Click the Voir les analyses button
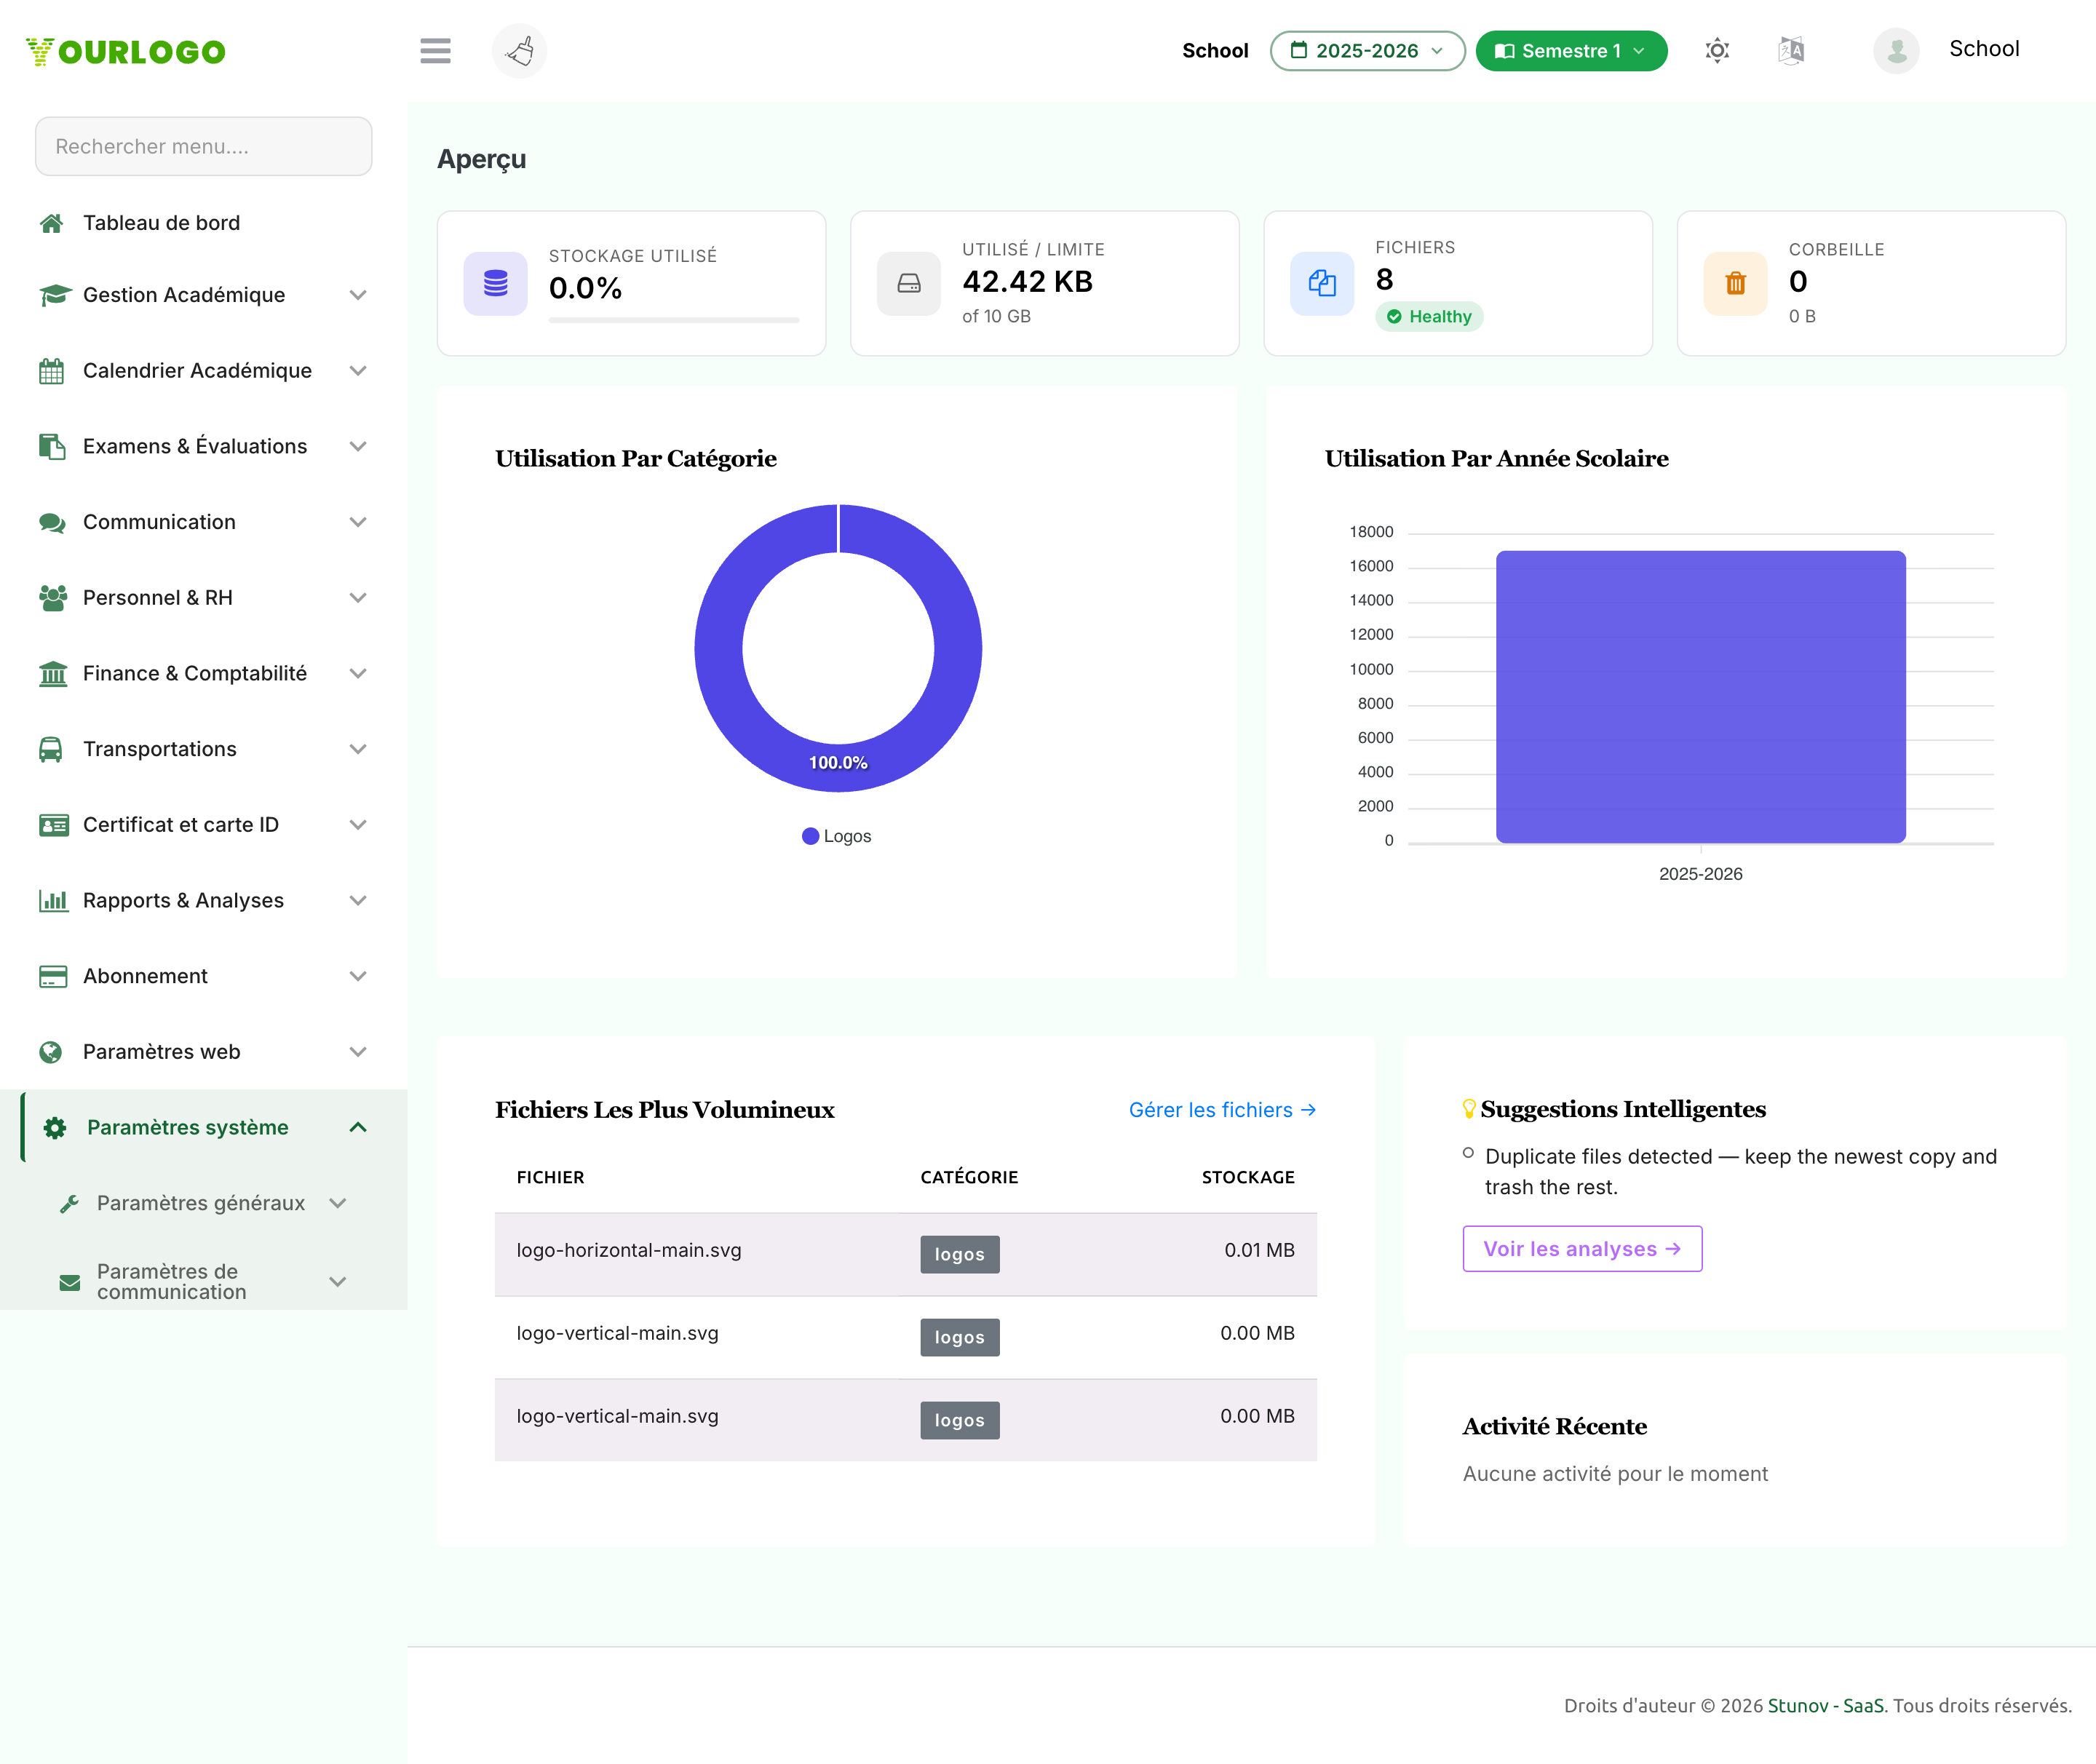2096x1764 pixels. pyautogui.click(x=1582, y=1250)
